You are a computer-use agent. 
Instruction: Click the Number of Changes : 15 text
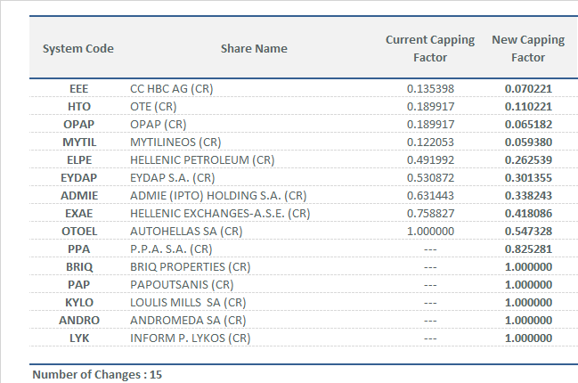click(97, 375)
